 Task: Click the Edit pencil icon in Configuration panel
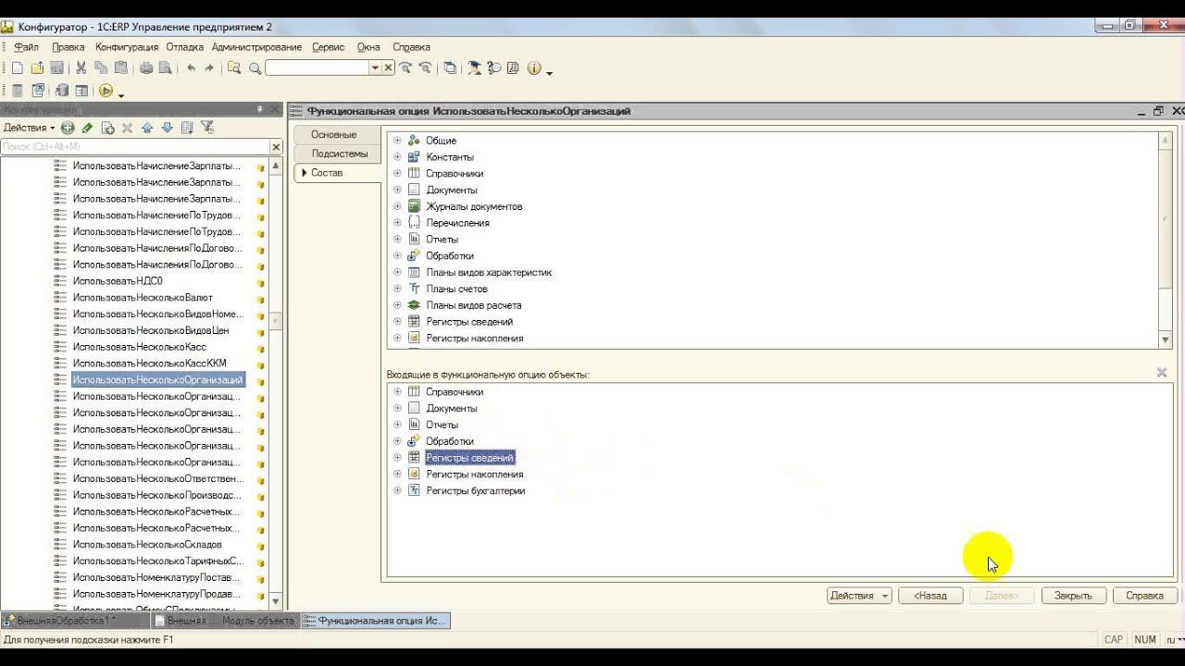87,128
